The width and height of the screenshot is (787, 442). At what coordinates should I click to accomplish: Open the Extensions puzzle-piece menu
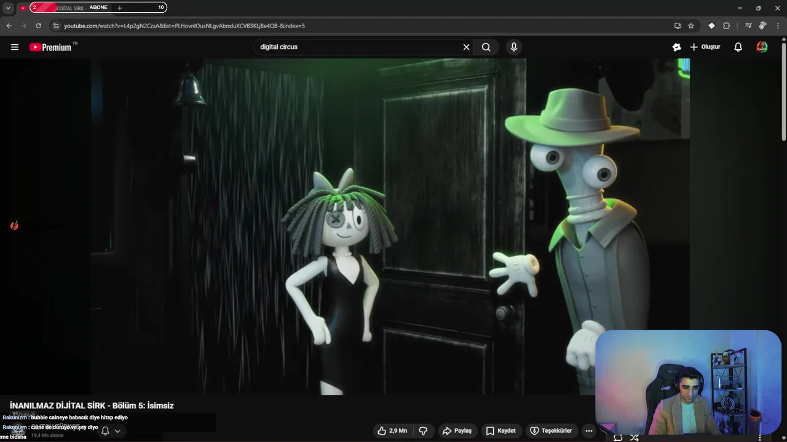726,26
